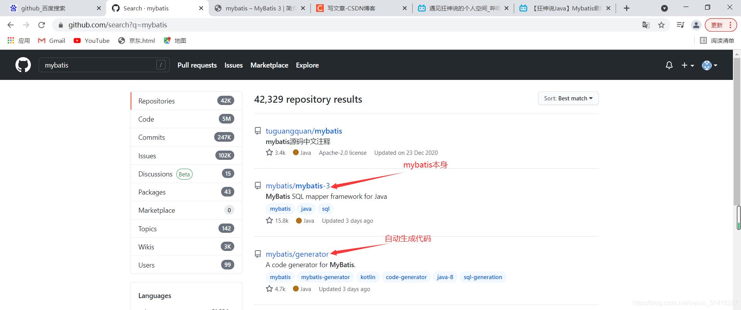741x310 pixels.
Task: Select Wikis results filter
Action: click(186, 247)
